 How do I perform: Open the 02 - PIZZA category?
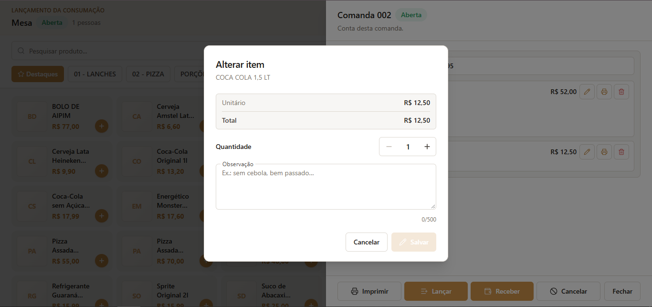tap(148, 74)
